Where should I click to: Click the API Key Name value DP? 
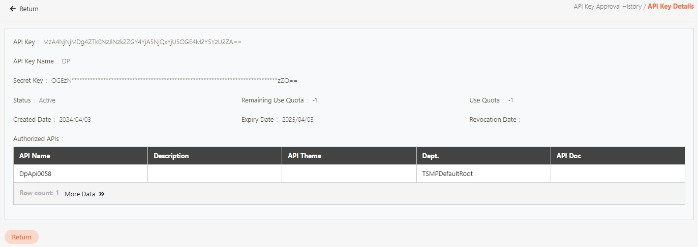coord(66,61)
